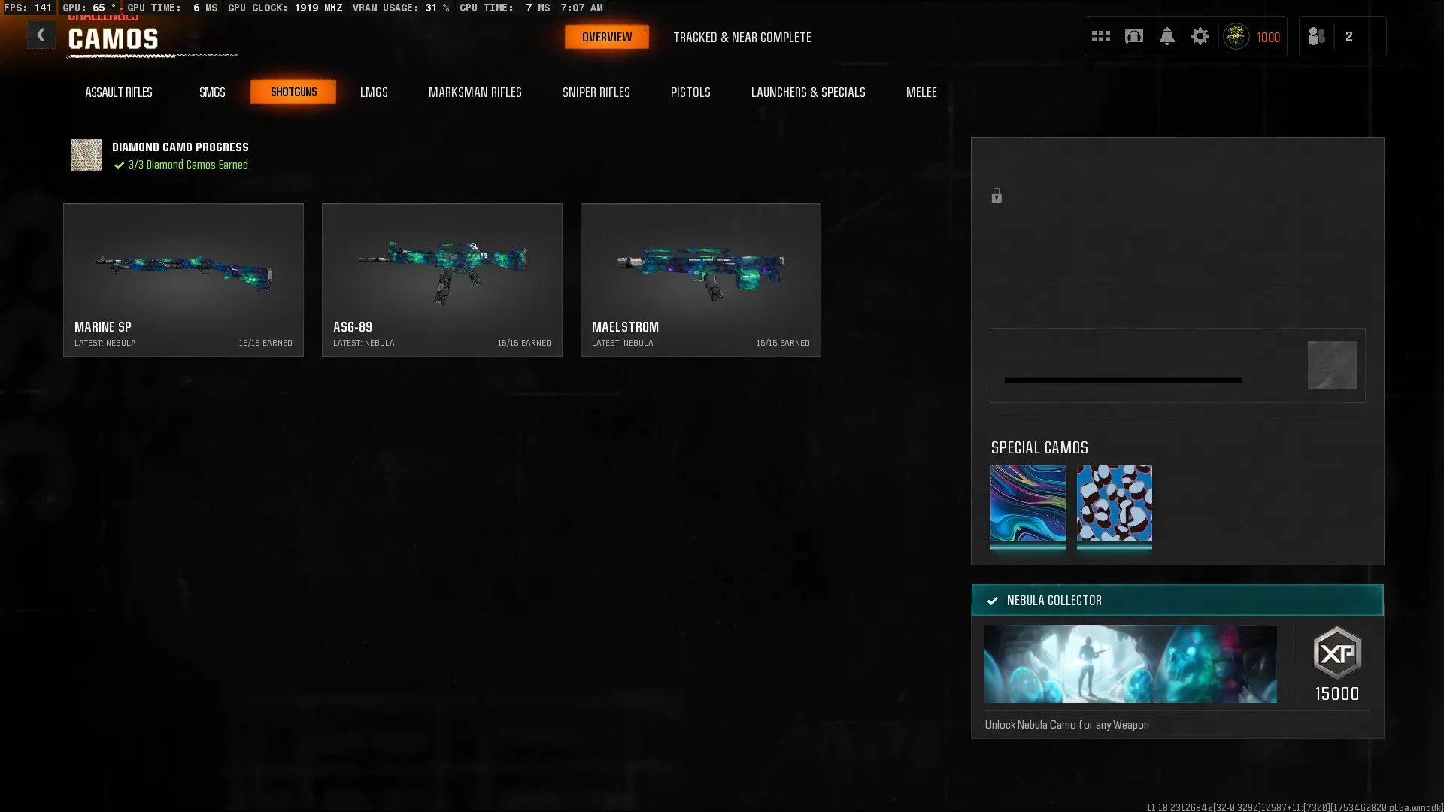This screenshot has height=812, width=1444.
Task: Switch to Launchers & Specials category
Action: pos(808,92)
